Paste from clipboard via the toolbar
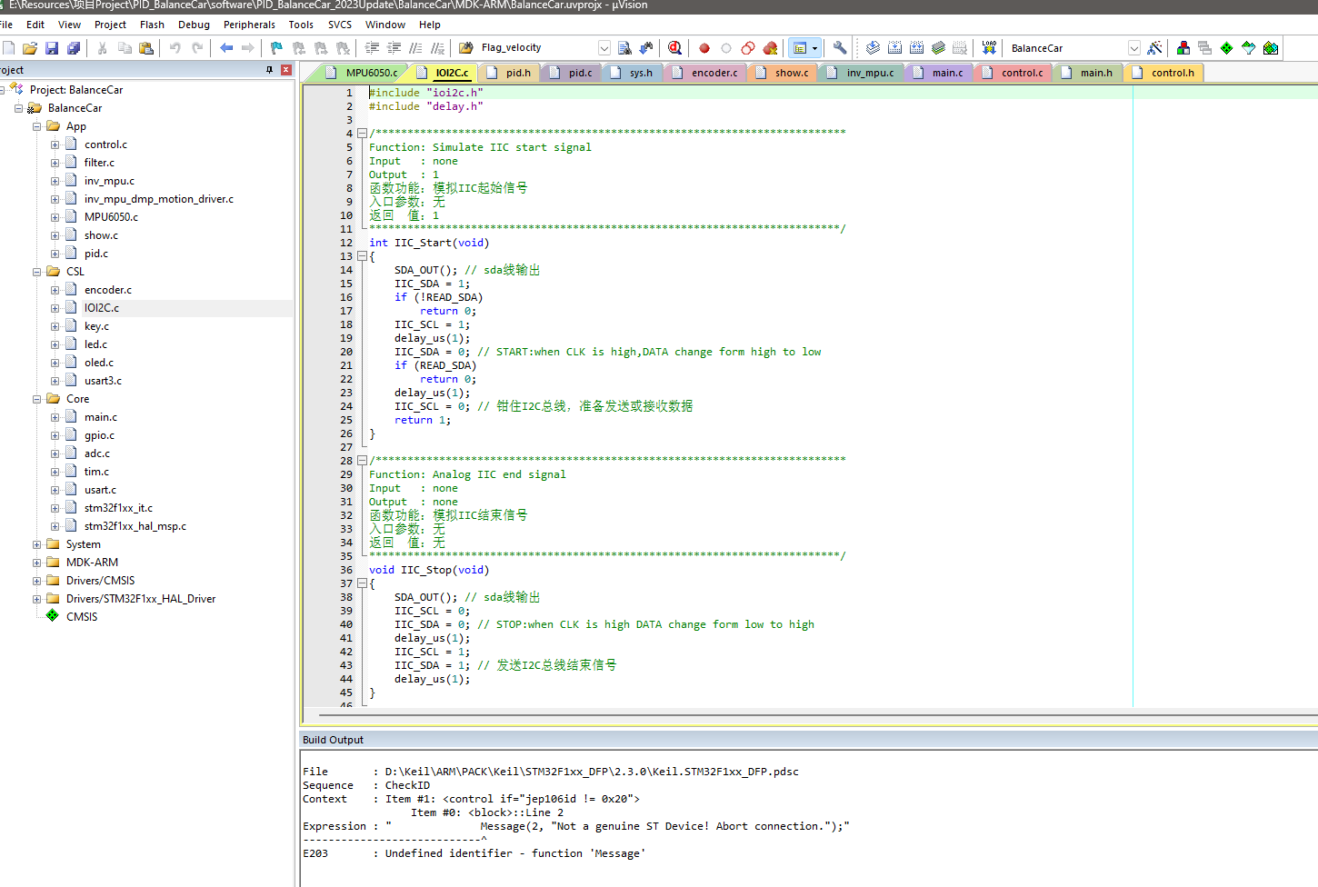This screenshot has height=887, width=1318. (x=146, y=48)
